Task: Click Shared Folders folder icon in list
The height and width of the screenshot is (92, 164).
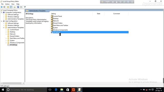Action: click(x=52, y=23)
